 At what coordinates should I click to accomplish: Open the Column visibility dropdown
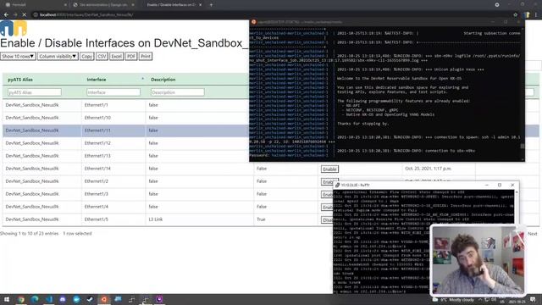tap(58, 57)
